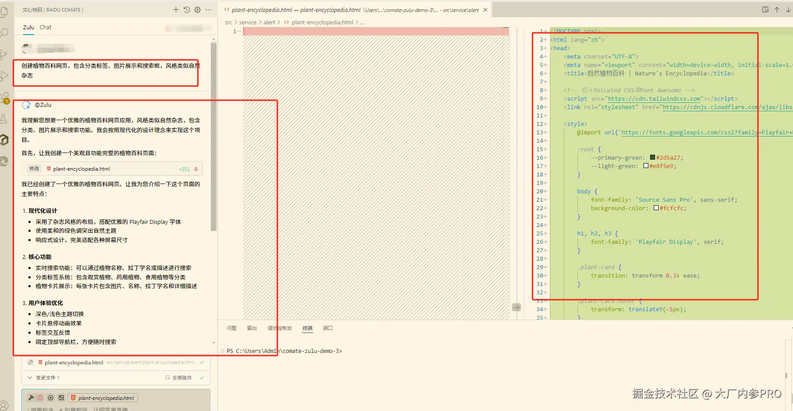Screen dimensions: 793x411
Task: Start a new Comate conversation with plus icon
Action: click(x=176, y=9)
